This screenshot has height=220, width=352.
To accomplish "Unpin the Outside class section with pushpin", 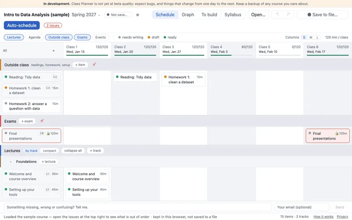I will (94, 65).
